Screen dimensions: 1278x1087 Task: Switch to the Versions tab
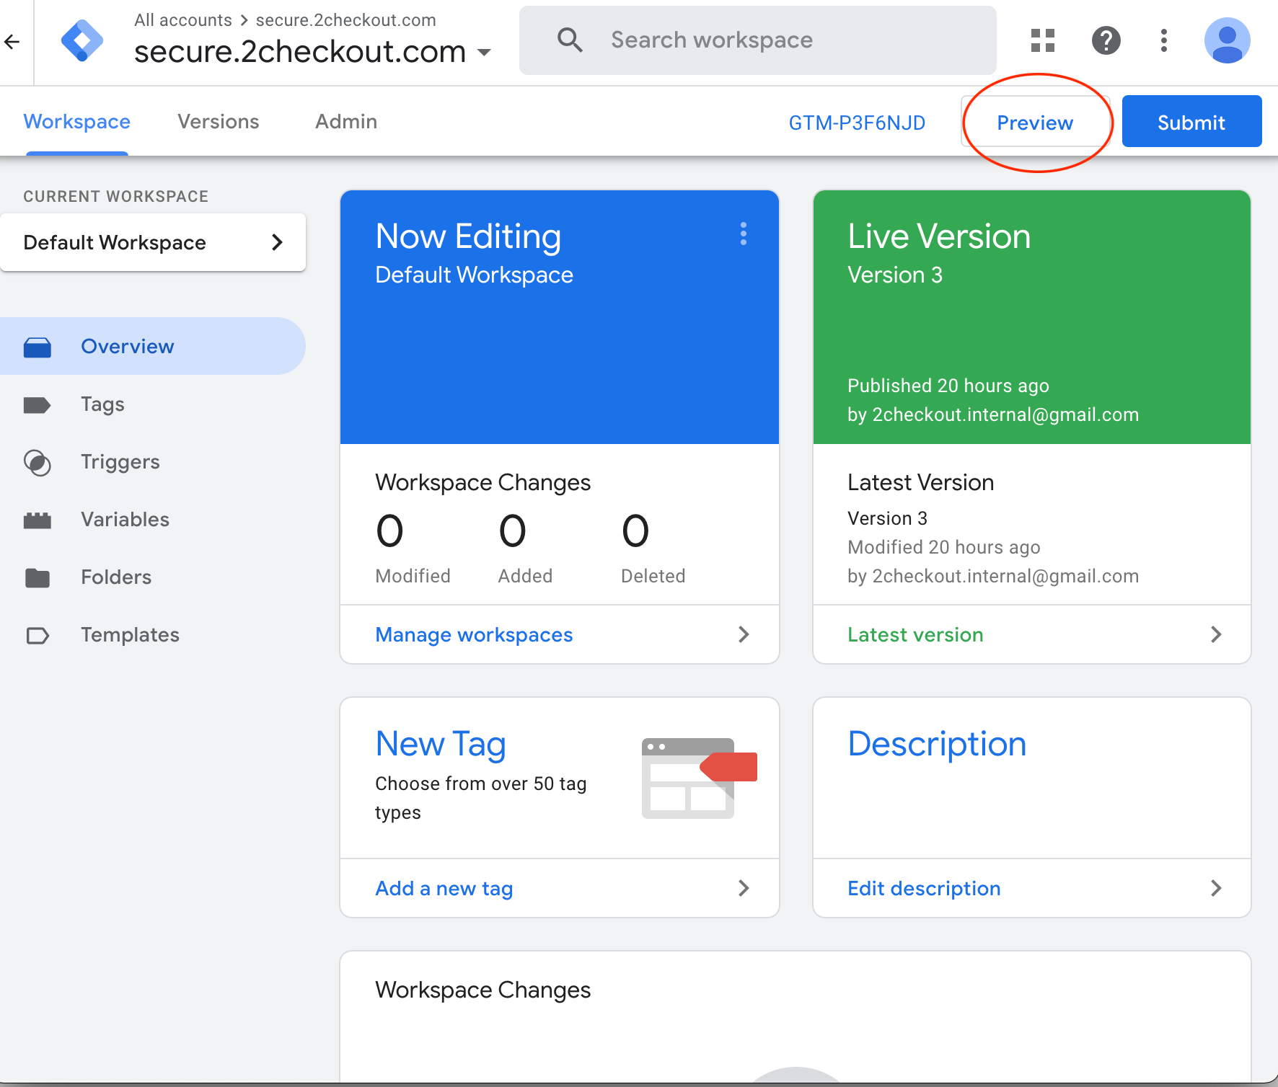pyautogui.click(x=219, y=121)
